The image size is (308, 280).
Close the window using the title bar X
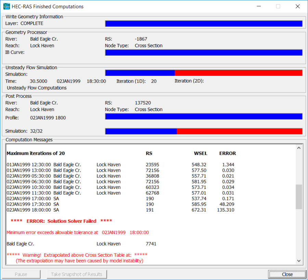point(297,7)
